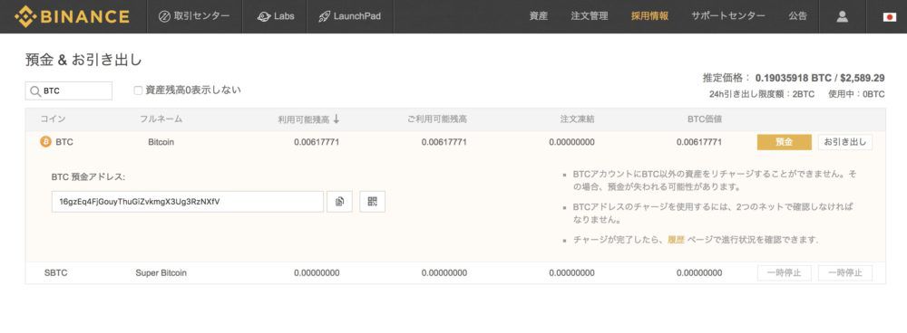Select the Super Bitcoin row name
907x333 pixels.
click(161, 273)
